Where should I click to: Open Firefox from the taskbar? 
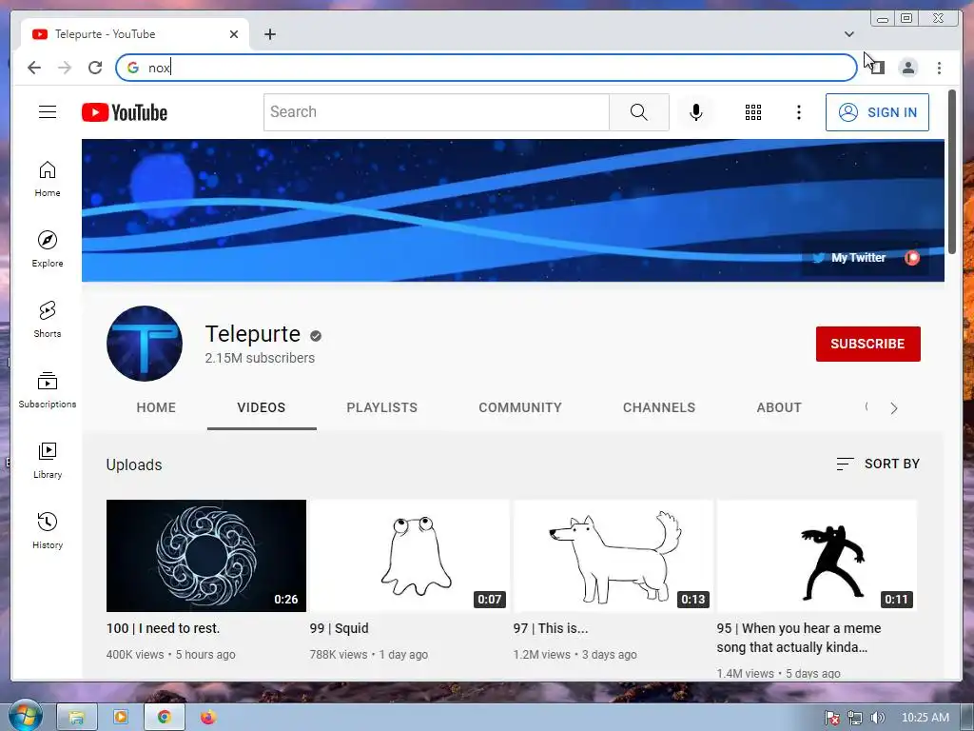click(208, 718)
